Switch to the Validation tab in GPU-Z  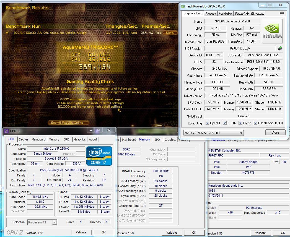pyautogui.click(x=225, y=14)
